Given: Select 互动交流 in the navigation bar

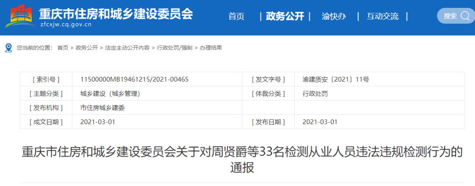Looking at the screenshot, I should coord(383,16).
